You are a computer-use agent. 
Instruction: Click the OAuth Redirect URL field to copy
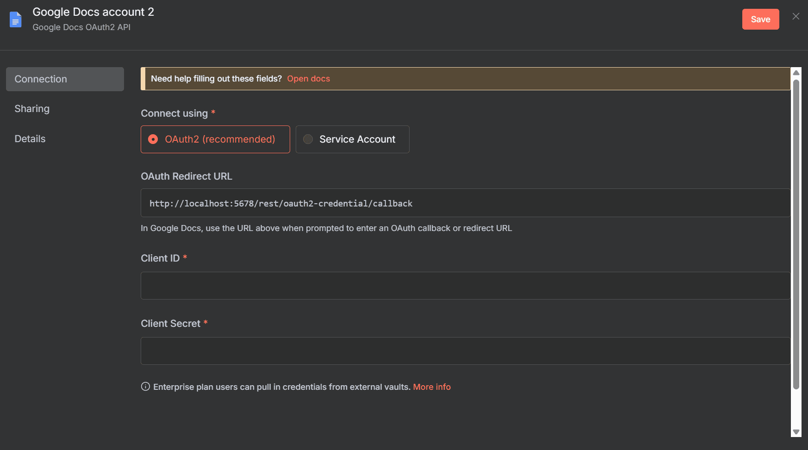(465, 203)
